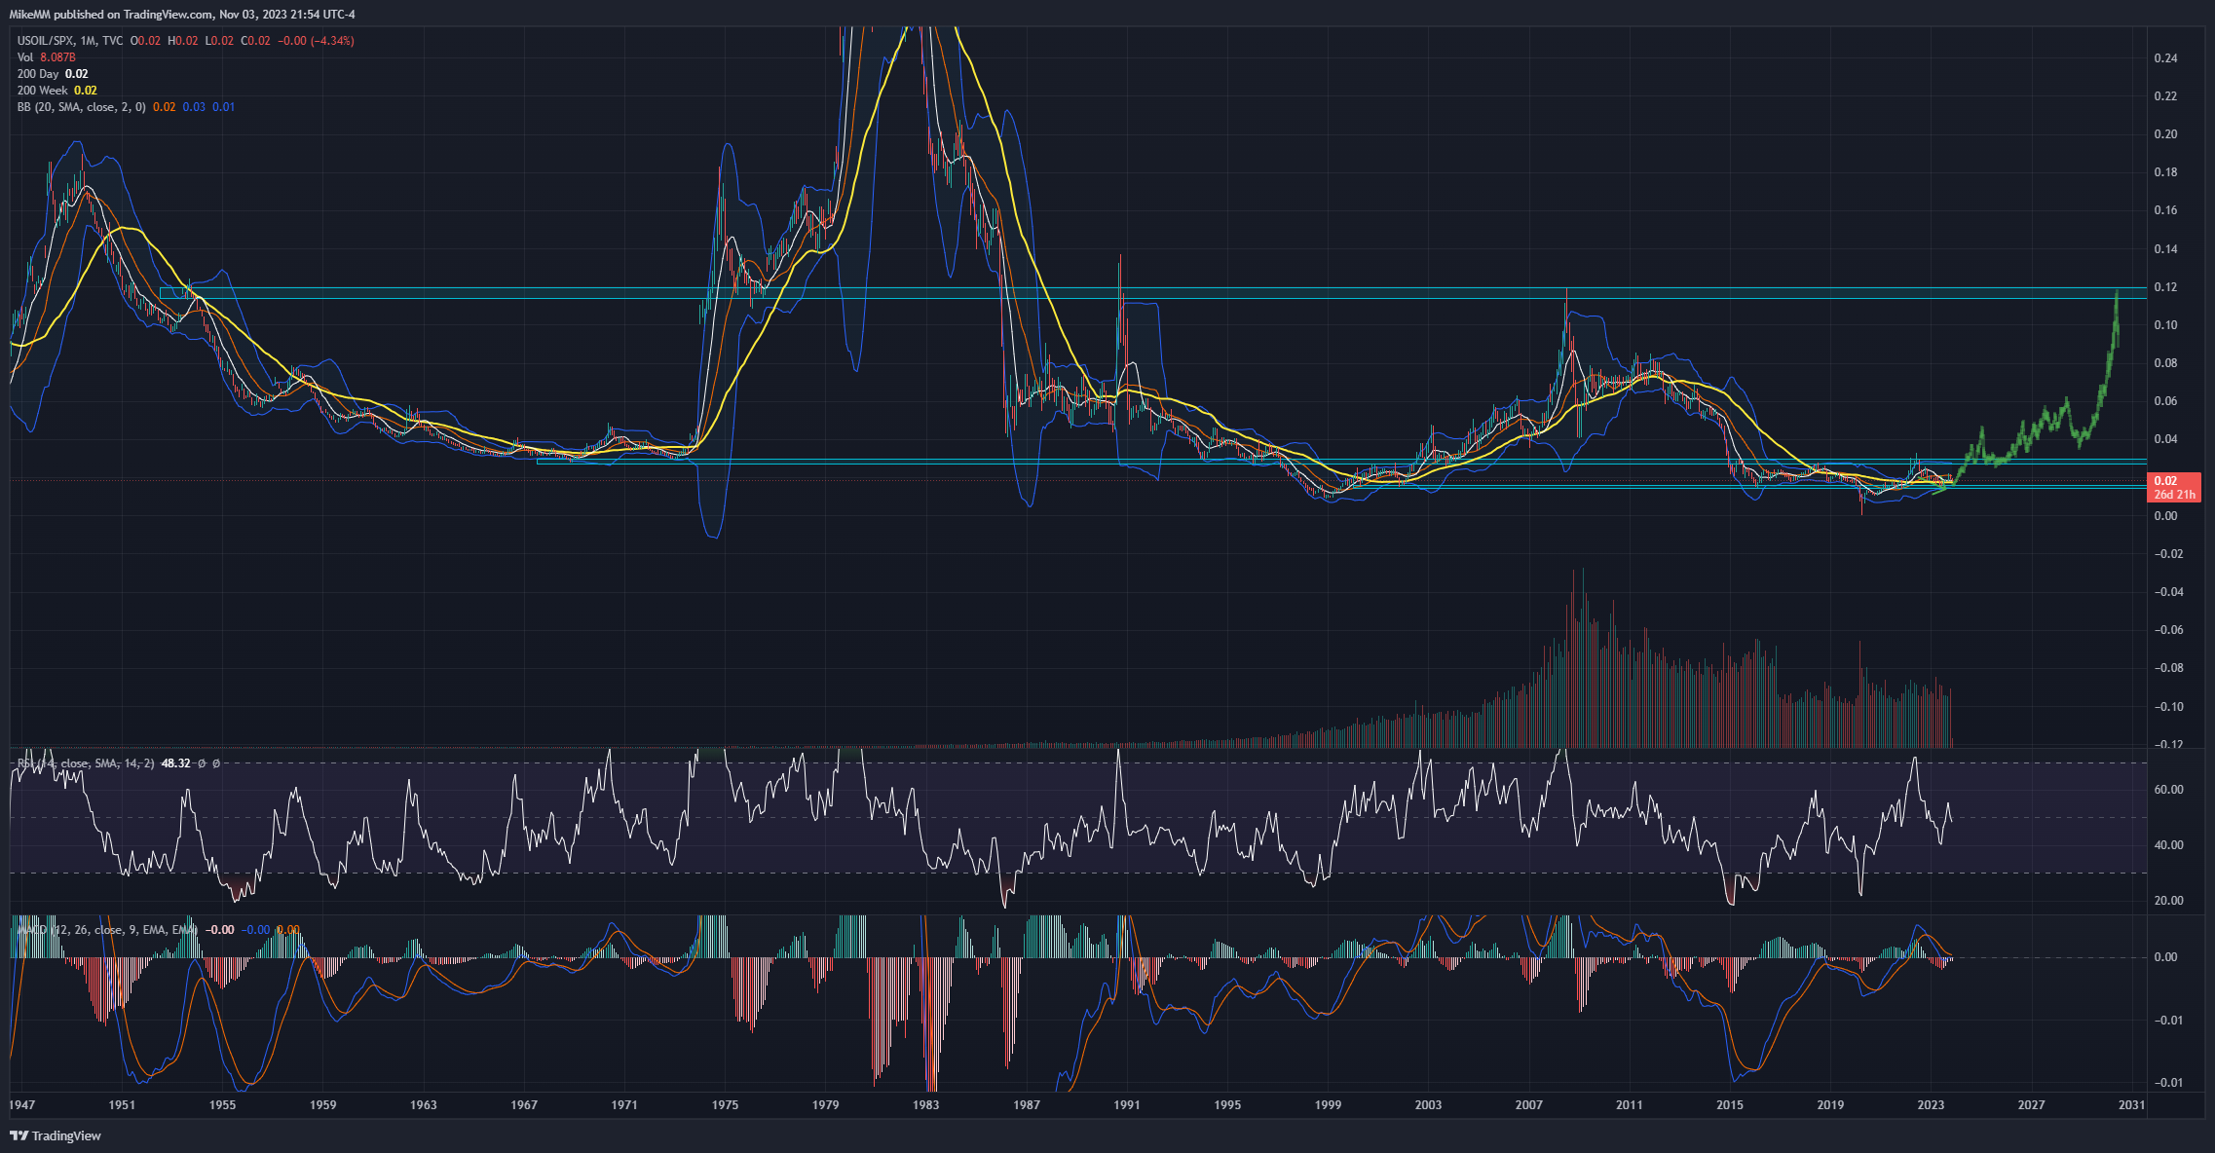The width and height of the screenshot is (2215, 1153).
Task: Click the 1991 year on time axis
Action: (x=1127, y=1105)
